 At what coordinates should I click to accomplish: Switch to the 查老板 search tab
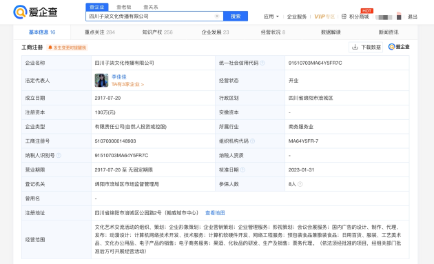tap(124, 7)
